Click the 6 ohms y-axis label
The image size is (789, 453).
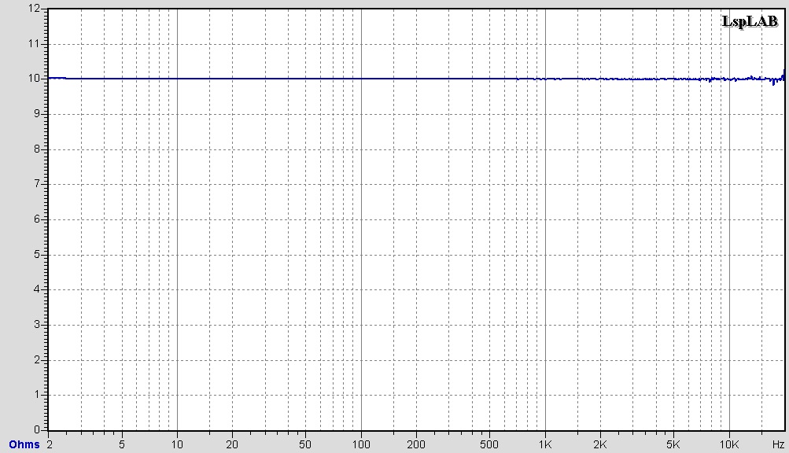[37, 219]
